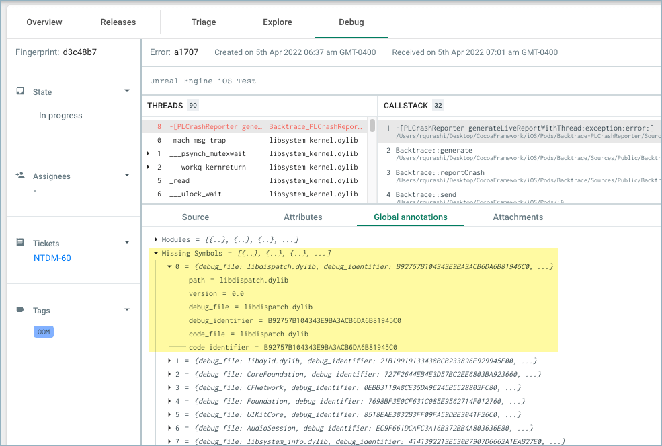Open the Assignees dropdown arrow
Viewport: 662px width, 446px height.
coord(127,175)
